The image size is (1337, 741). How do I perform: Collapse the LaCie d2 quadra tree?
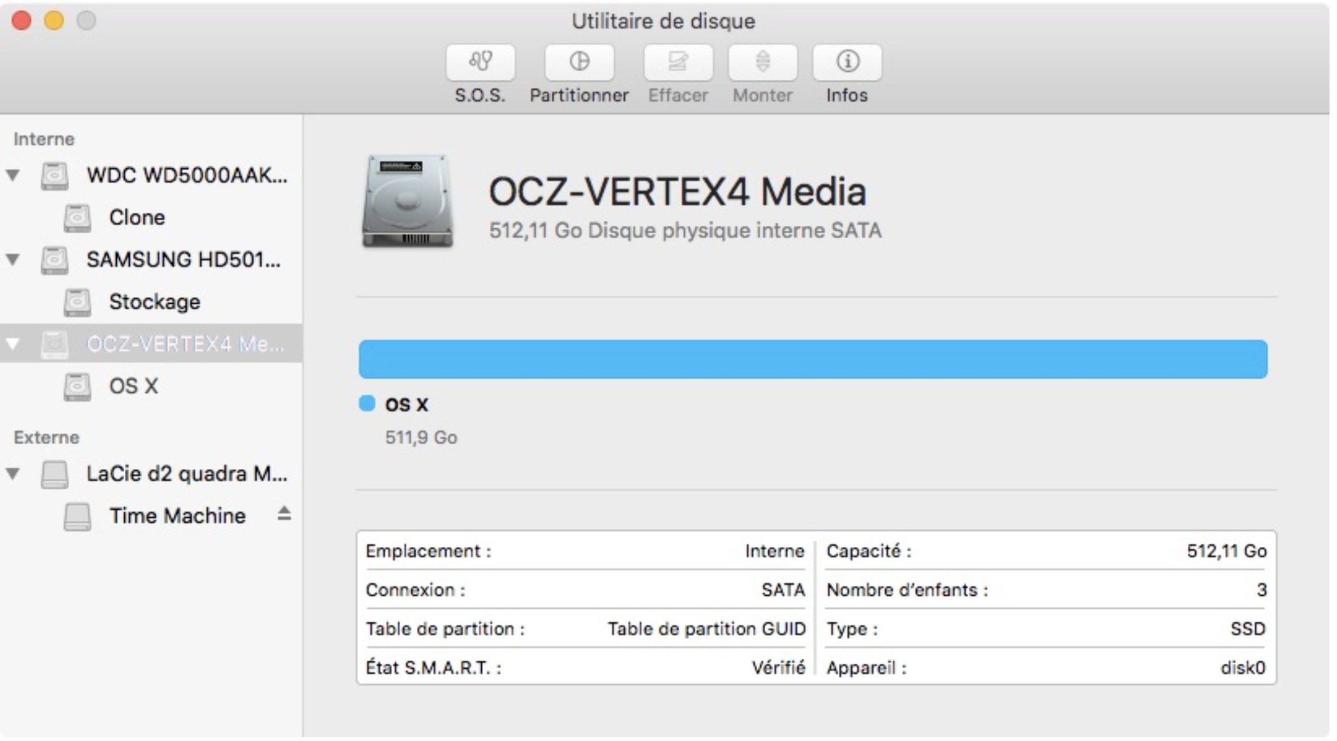[x=13, y=474]
